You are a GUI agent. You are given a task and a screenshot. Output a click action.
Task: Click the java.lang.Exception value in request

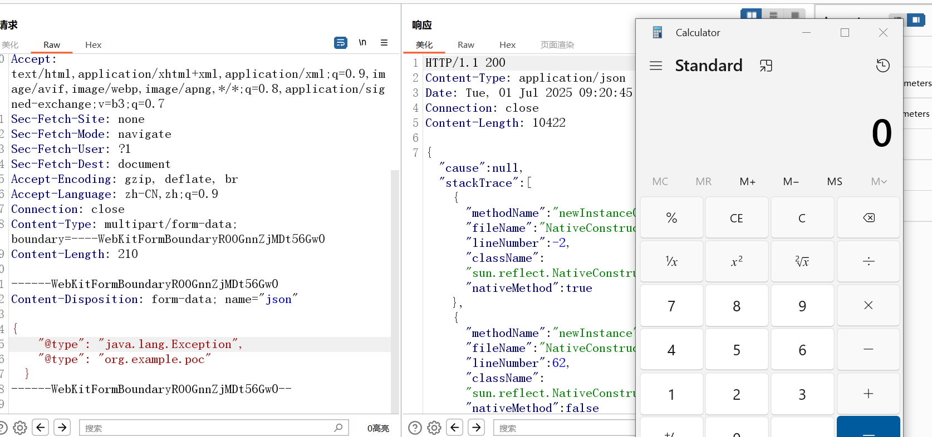[x=168, y=344]
